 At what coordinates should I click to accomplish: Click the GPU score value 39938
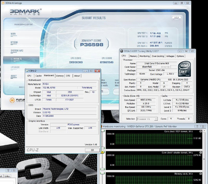click(x=76, y=62)
